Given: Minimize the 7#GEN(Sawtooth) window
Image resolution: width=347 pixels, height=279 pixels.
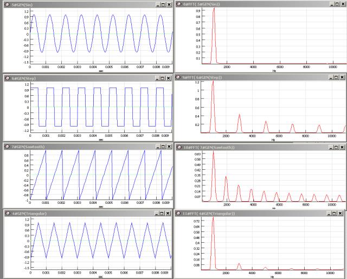Looking at the screenshot, I should [158, 147].
